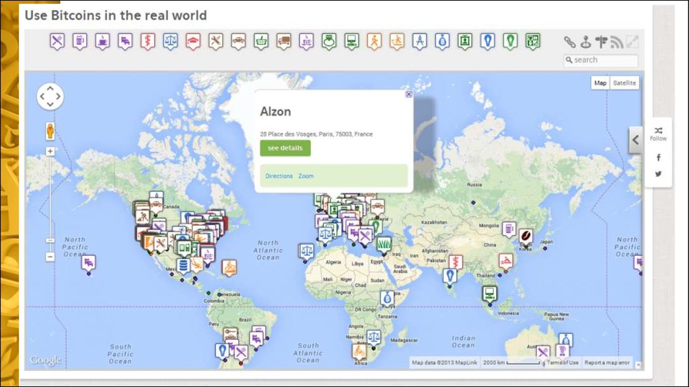Image resolution: width=689 pixels, height=387 pixels.
Task: Select the beer mug category icon in toolbar
Action: (80, 41)
